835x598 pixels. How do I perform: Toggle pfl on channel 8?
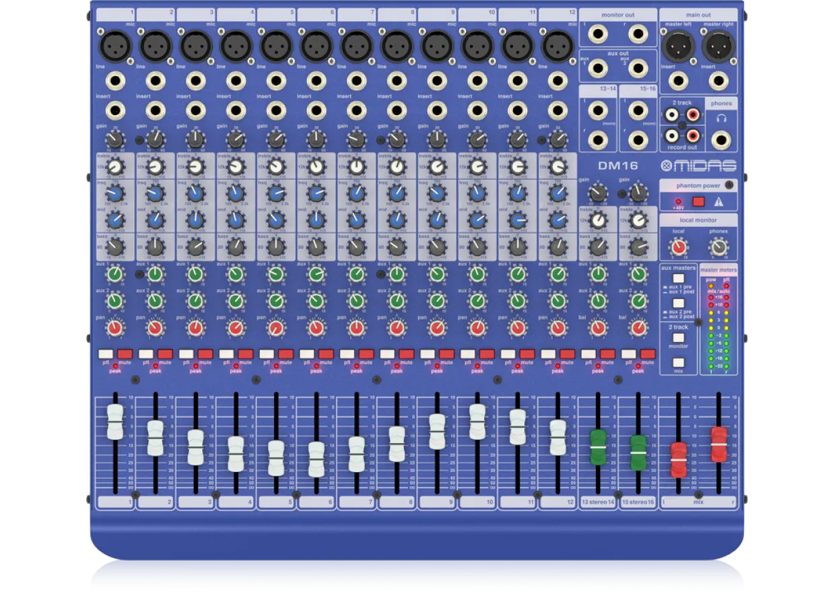pos(387,354)
